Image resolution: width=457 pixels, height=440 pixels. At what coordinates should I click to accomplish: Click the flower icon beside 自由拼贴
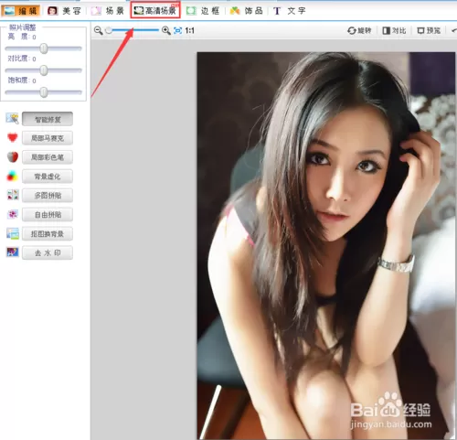click(13, 214)
